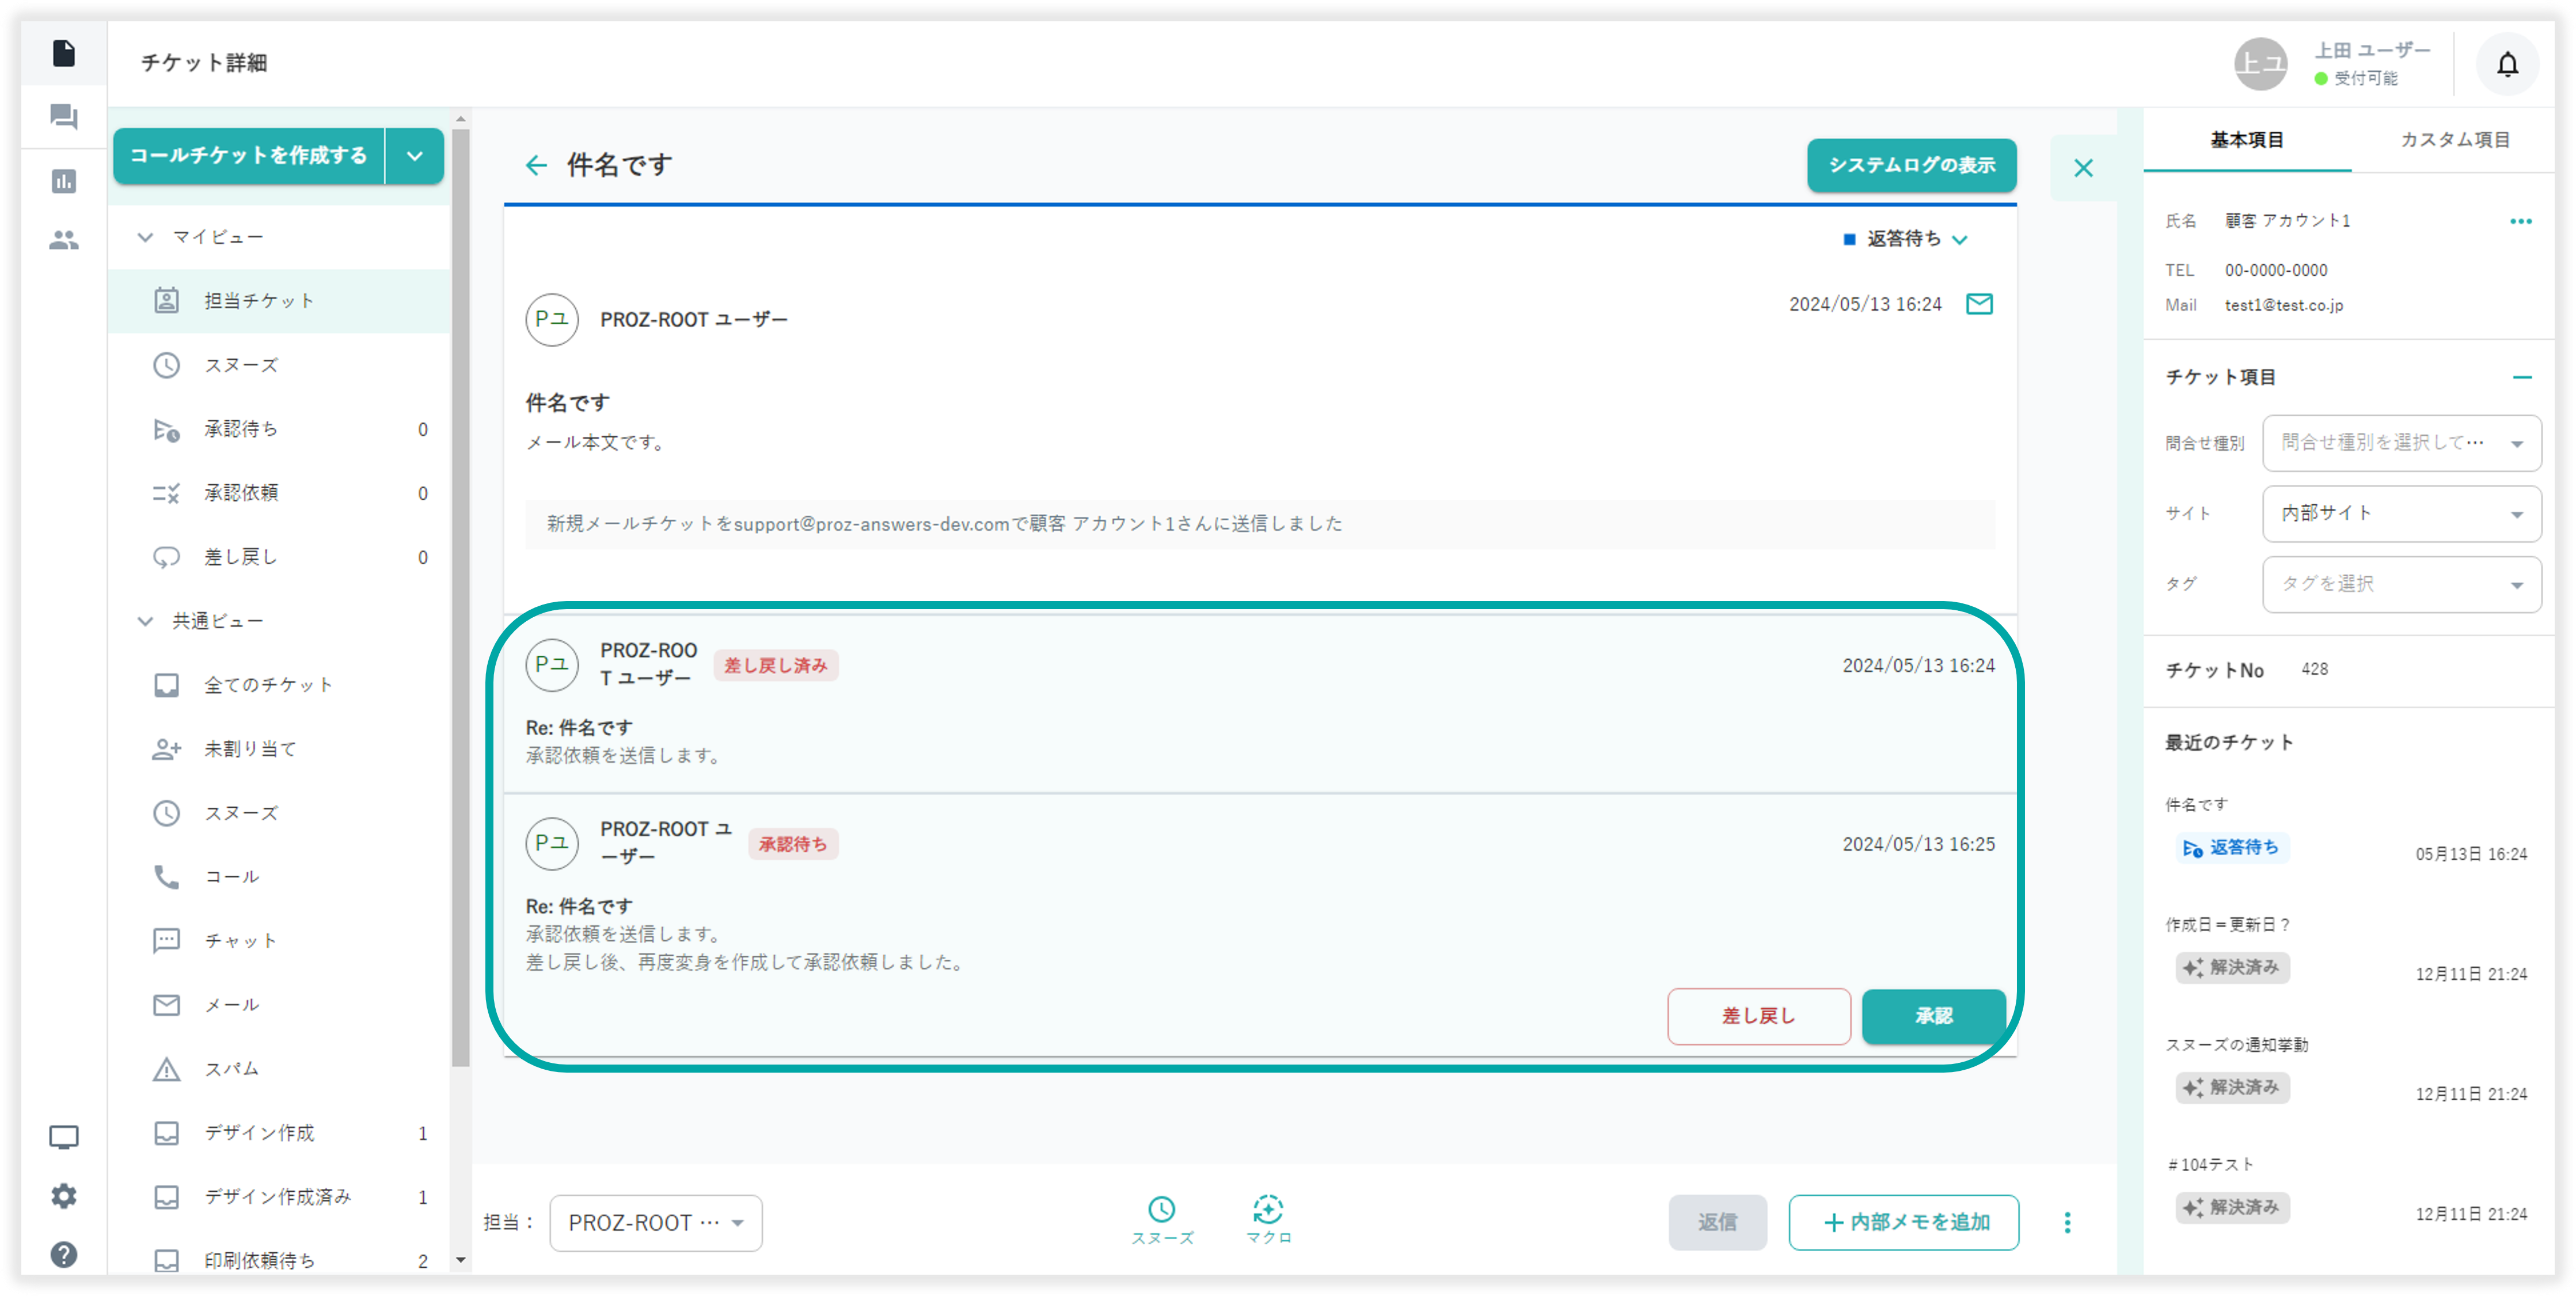
Task: Open the 担当 assignee dropdown
Action: click(655, 1222)
